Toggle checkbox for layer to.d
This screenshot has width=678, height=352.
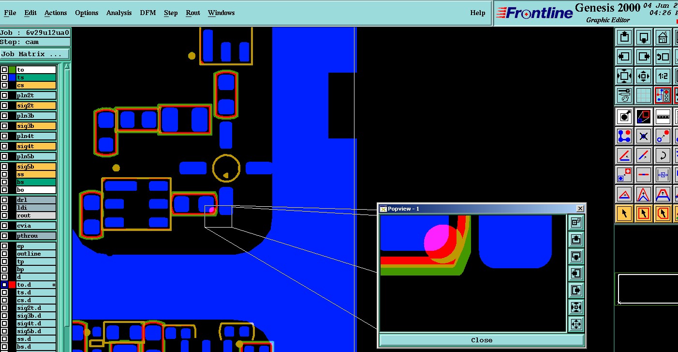(x=4, y=285)
